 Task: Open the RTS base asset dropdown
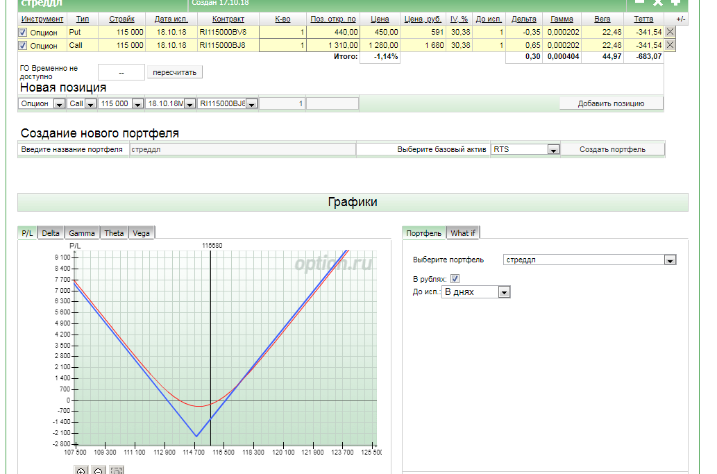(x=553, y=149)
